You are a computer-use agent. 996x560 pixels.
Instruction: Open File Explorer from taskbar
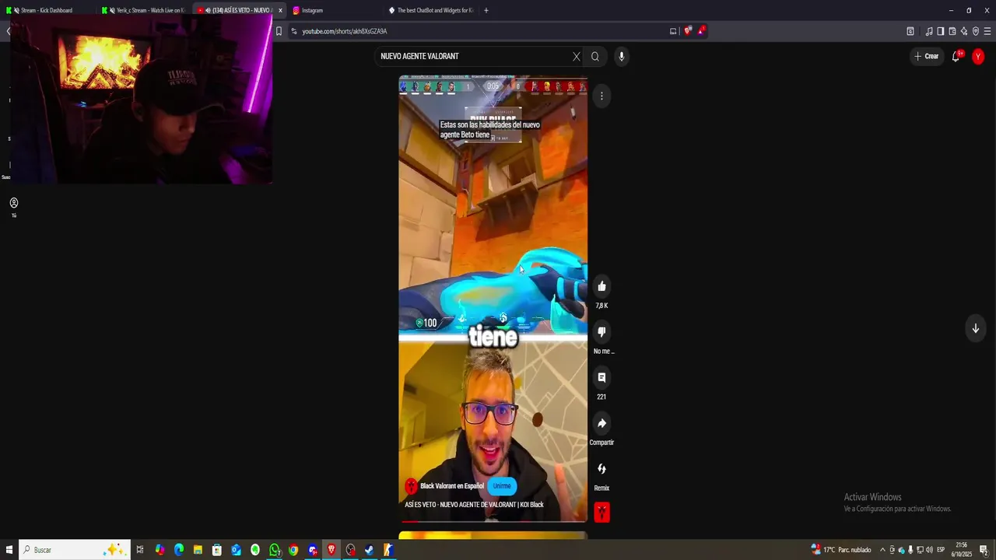point(198,550)
